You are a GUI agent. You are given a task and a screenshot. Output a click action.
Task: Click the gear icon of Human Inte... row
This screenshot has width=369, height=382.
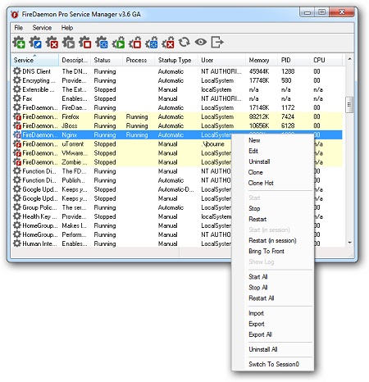pos(17,243)
